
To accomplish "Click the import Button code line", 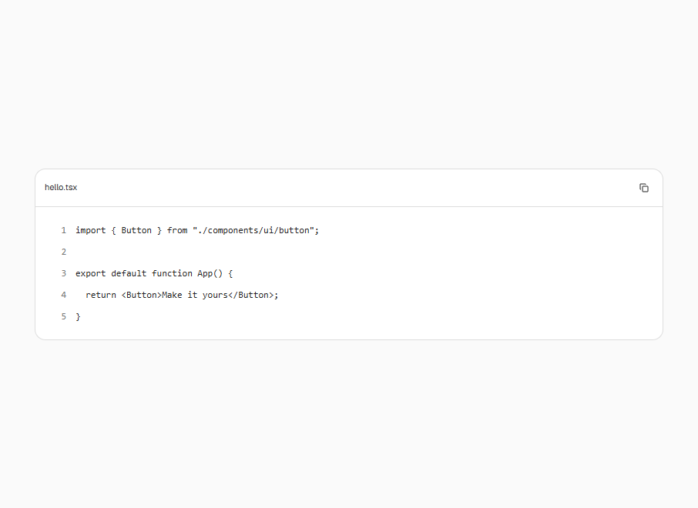I will click(x=197, y=230).
